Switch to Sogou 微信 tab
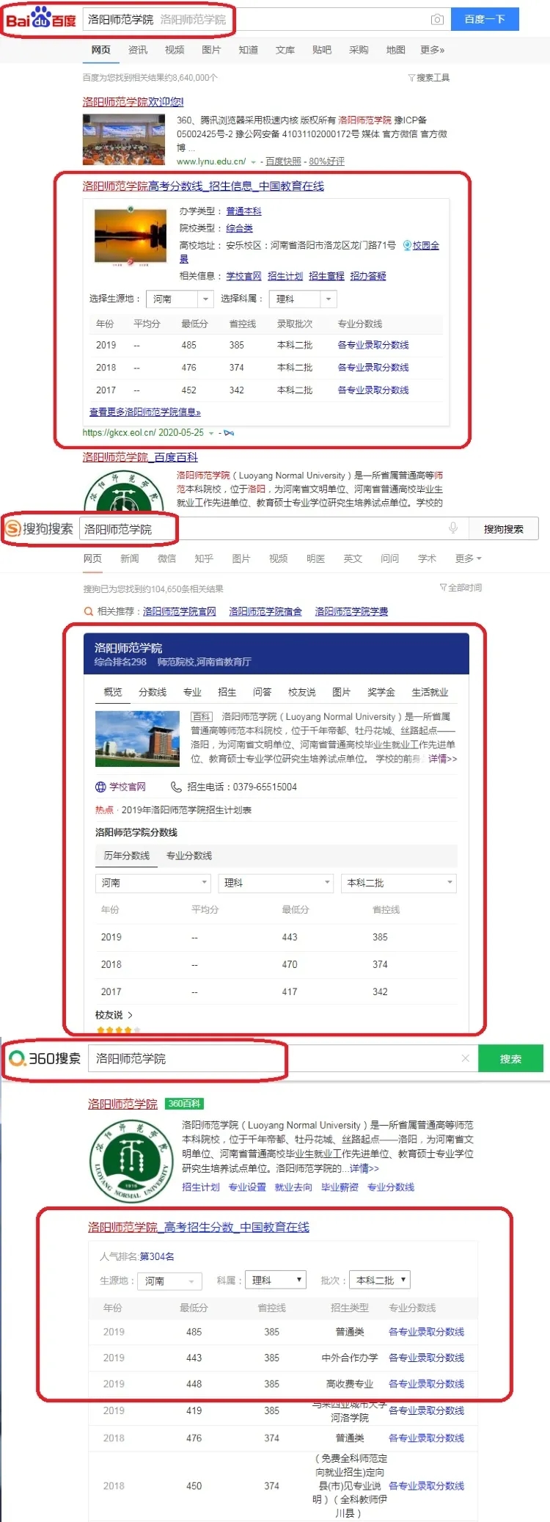This screenshot has height=1522, width=550. (166, 558)
